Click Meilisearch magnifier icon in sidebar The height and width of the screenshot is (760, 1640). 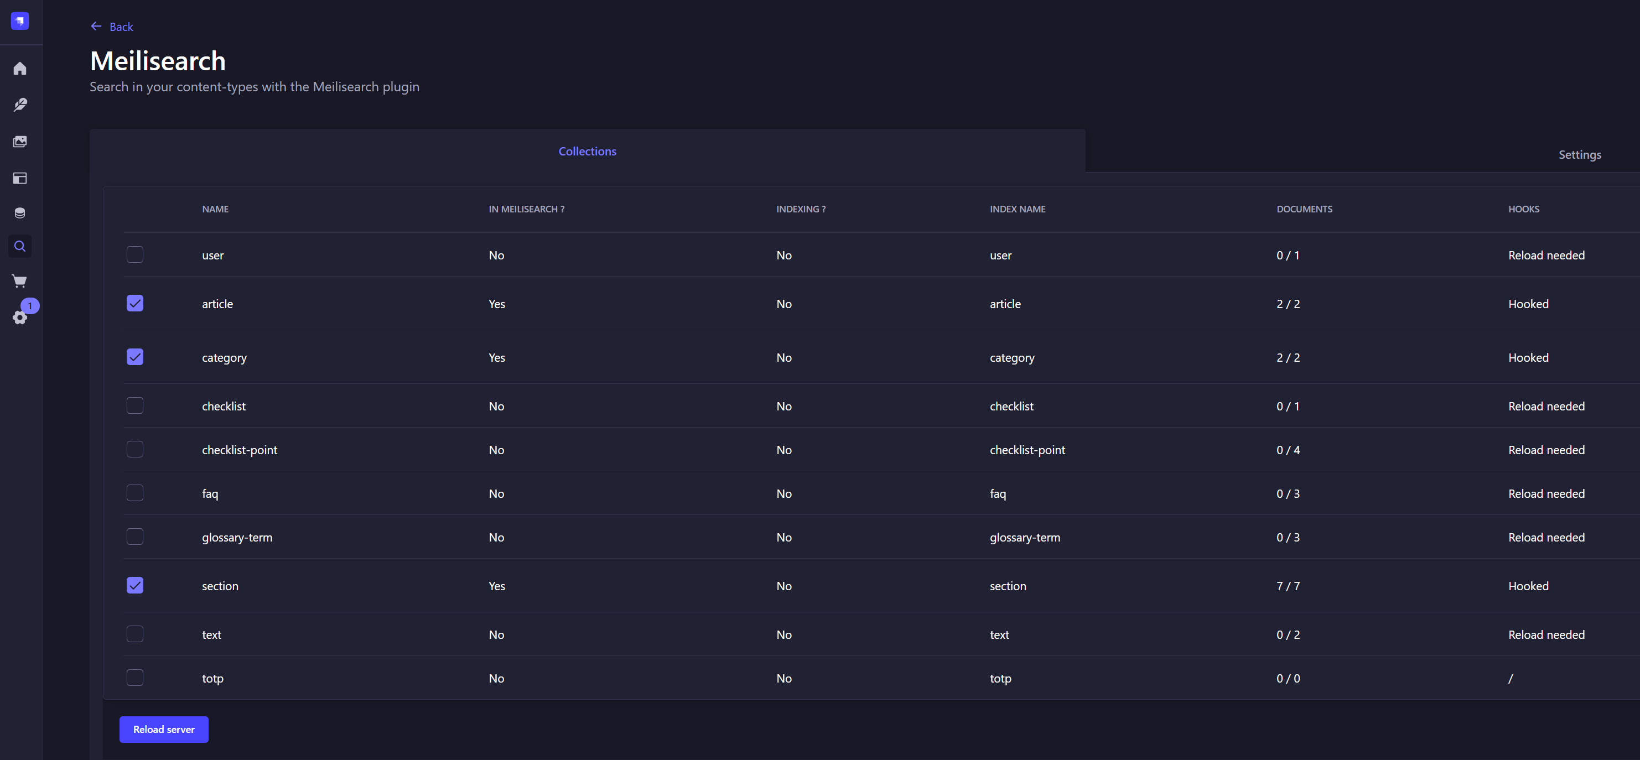pos(20,246)
